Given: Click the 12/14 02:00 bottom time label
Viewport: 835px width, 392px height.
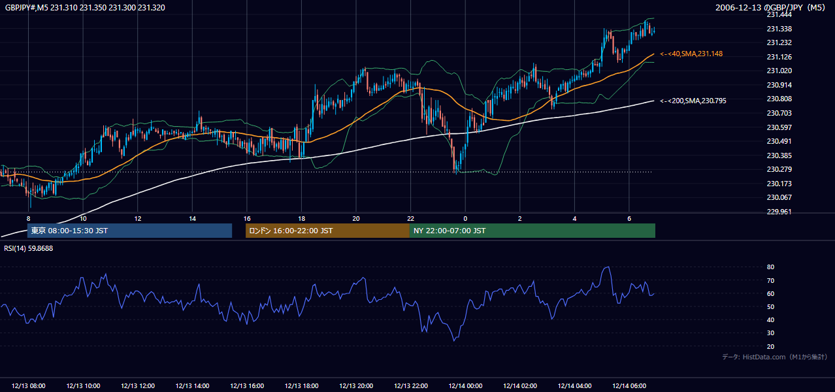Looking at the screenshot, I should pos(520,386).
